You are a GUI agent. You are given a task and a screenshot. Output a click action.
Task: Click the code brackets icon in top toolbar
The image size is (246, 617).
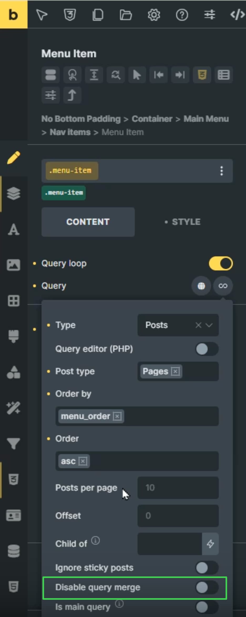tap(237, 15)
